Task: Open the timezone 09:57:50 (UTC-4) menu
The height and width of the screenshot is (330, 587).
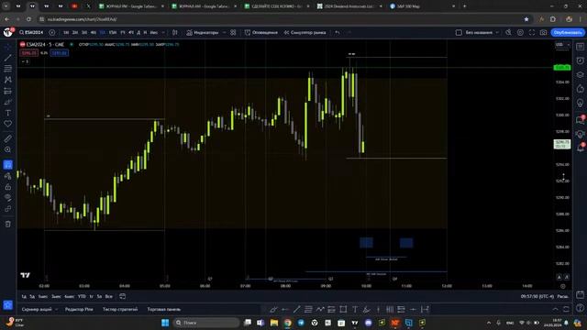Action: point(537,296)
